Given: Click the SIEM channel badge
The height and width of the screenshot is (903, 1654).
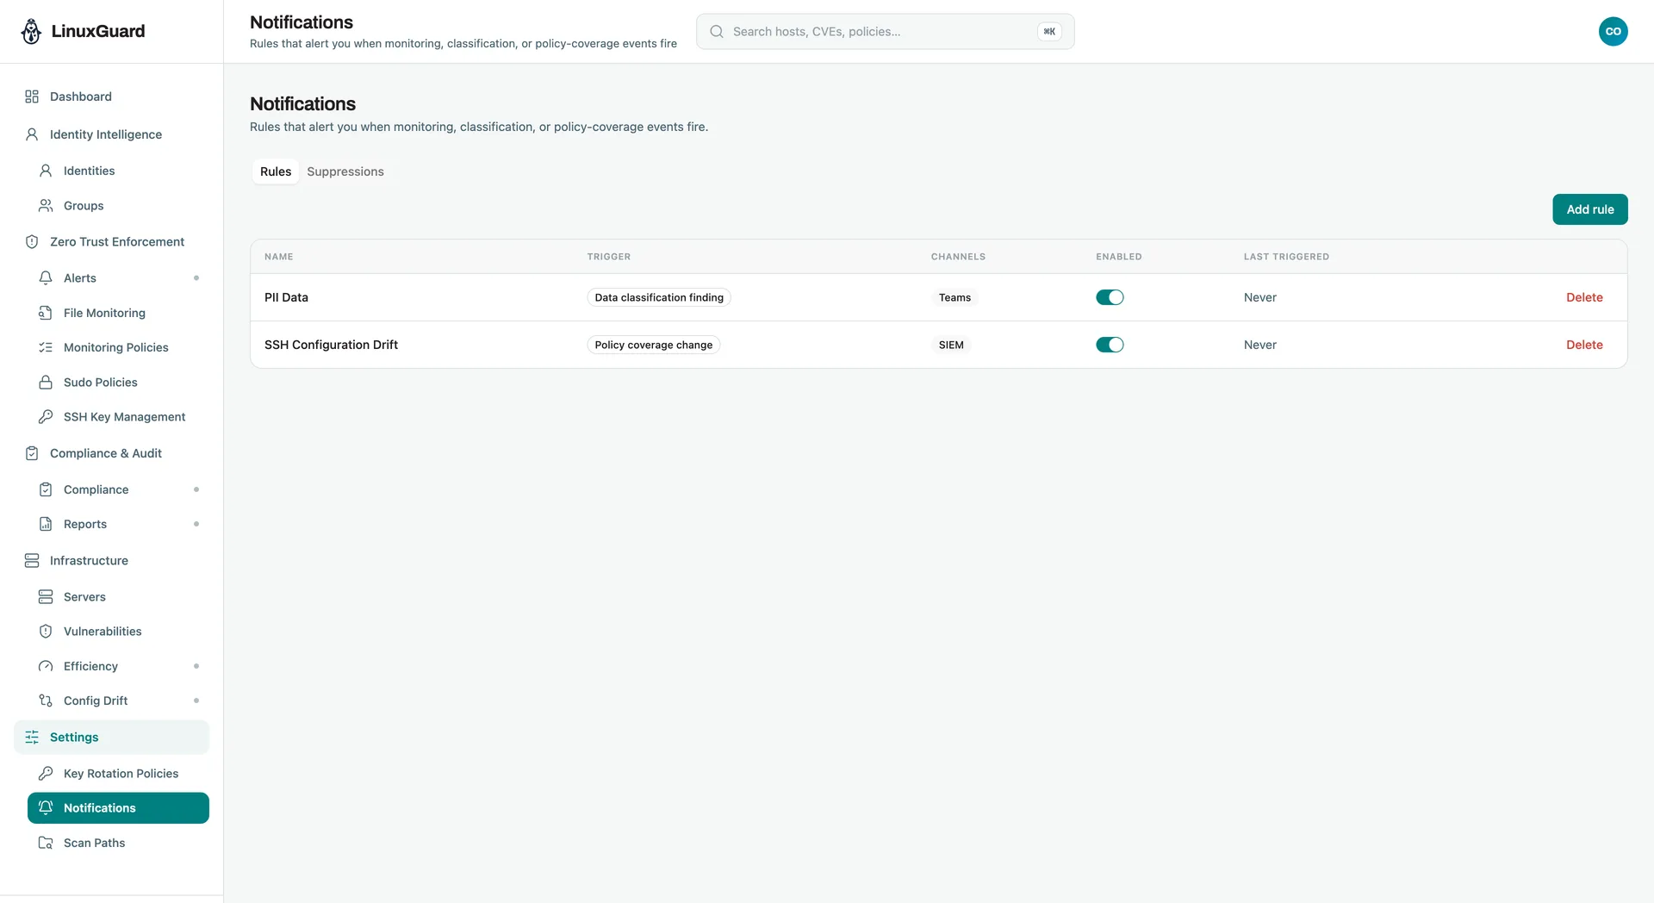Looking at the screenshot, I should click(951, 345).
